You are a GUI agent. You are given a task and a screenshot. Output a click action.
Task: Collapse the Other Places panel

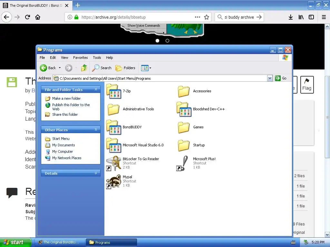point(96,130)
